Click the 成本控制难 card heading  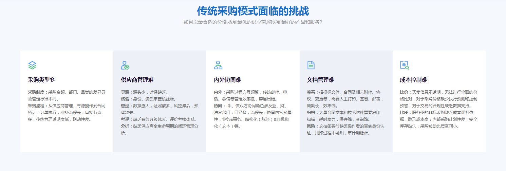413,80
